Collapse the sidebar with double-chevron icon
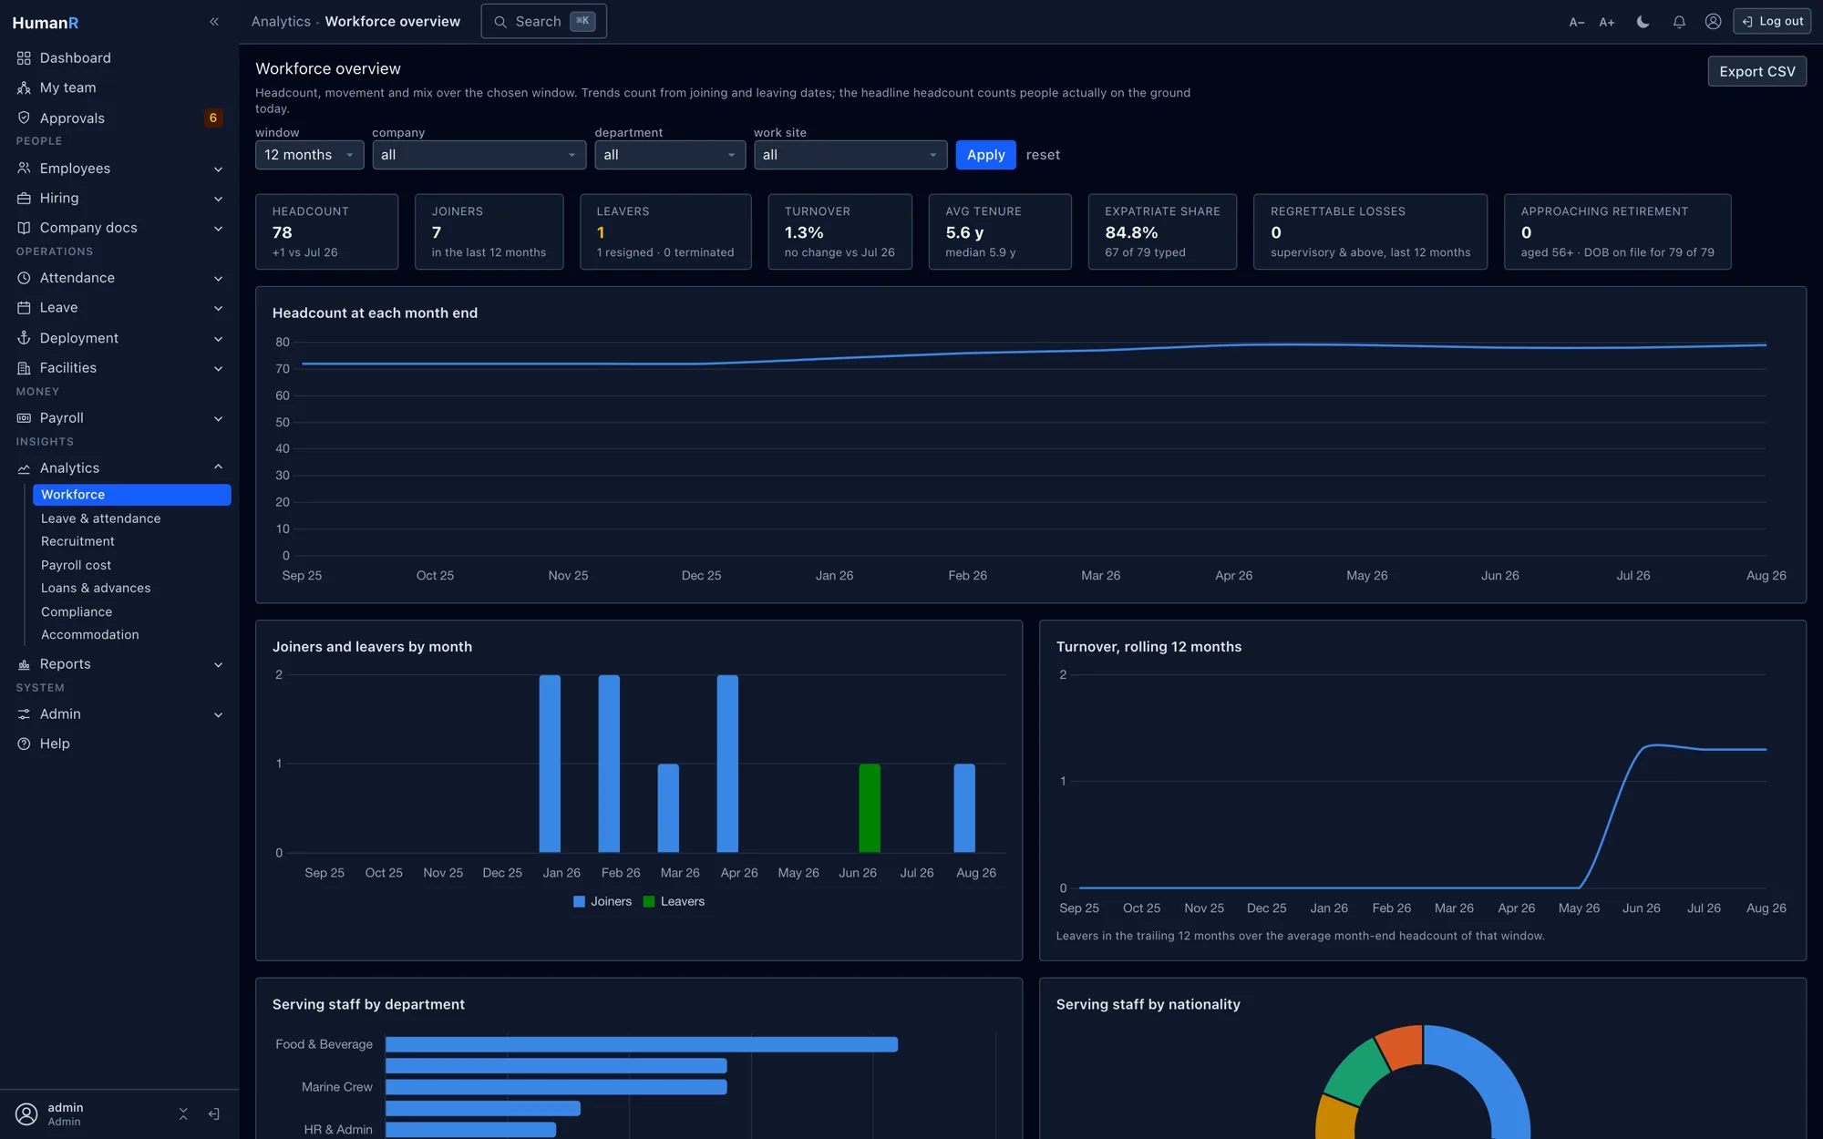1823x1139 pixels. point(214,22)
